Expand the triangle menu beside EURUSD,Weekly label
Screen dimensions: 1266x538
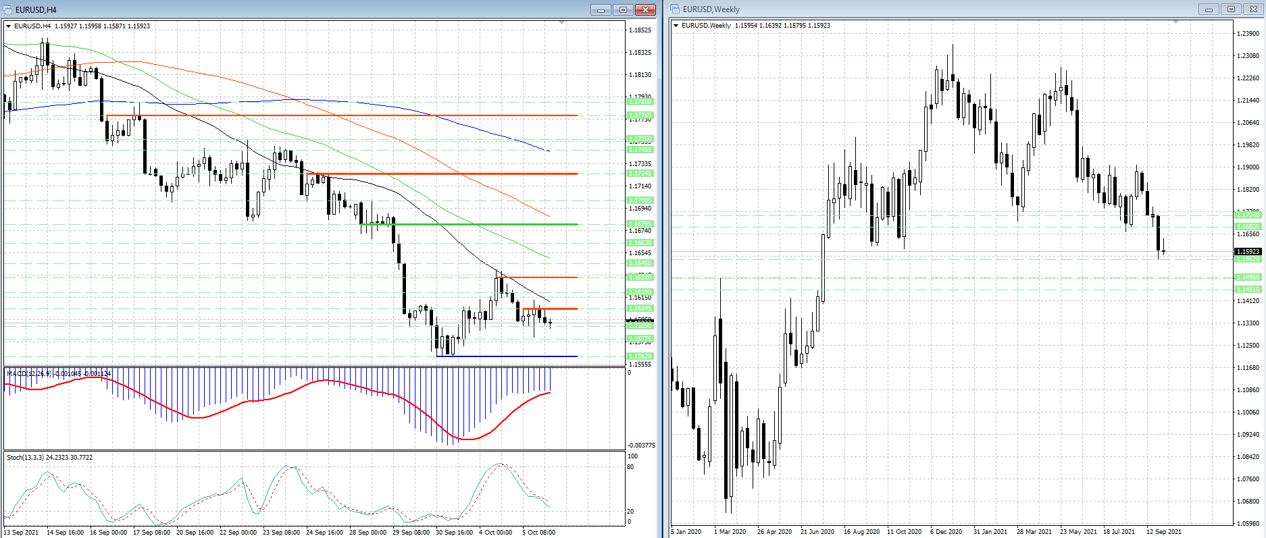676,26
